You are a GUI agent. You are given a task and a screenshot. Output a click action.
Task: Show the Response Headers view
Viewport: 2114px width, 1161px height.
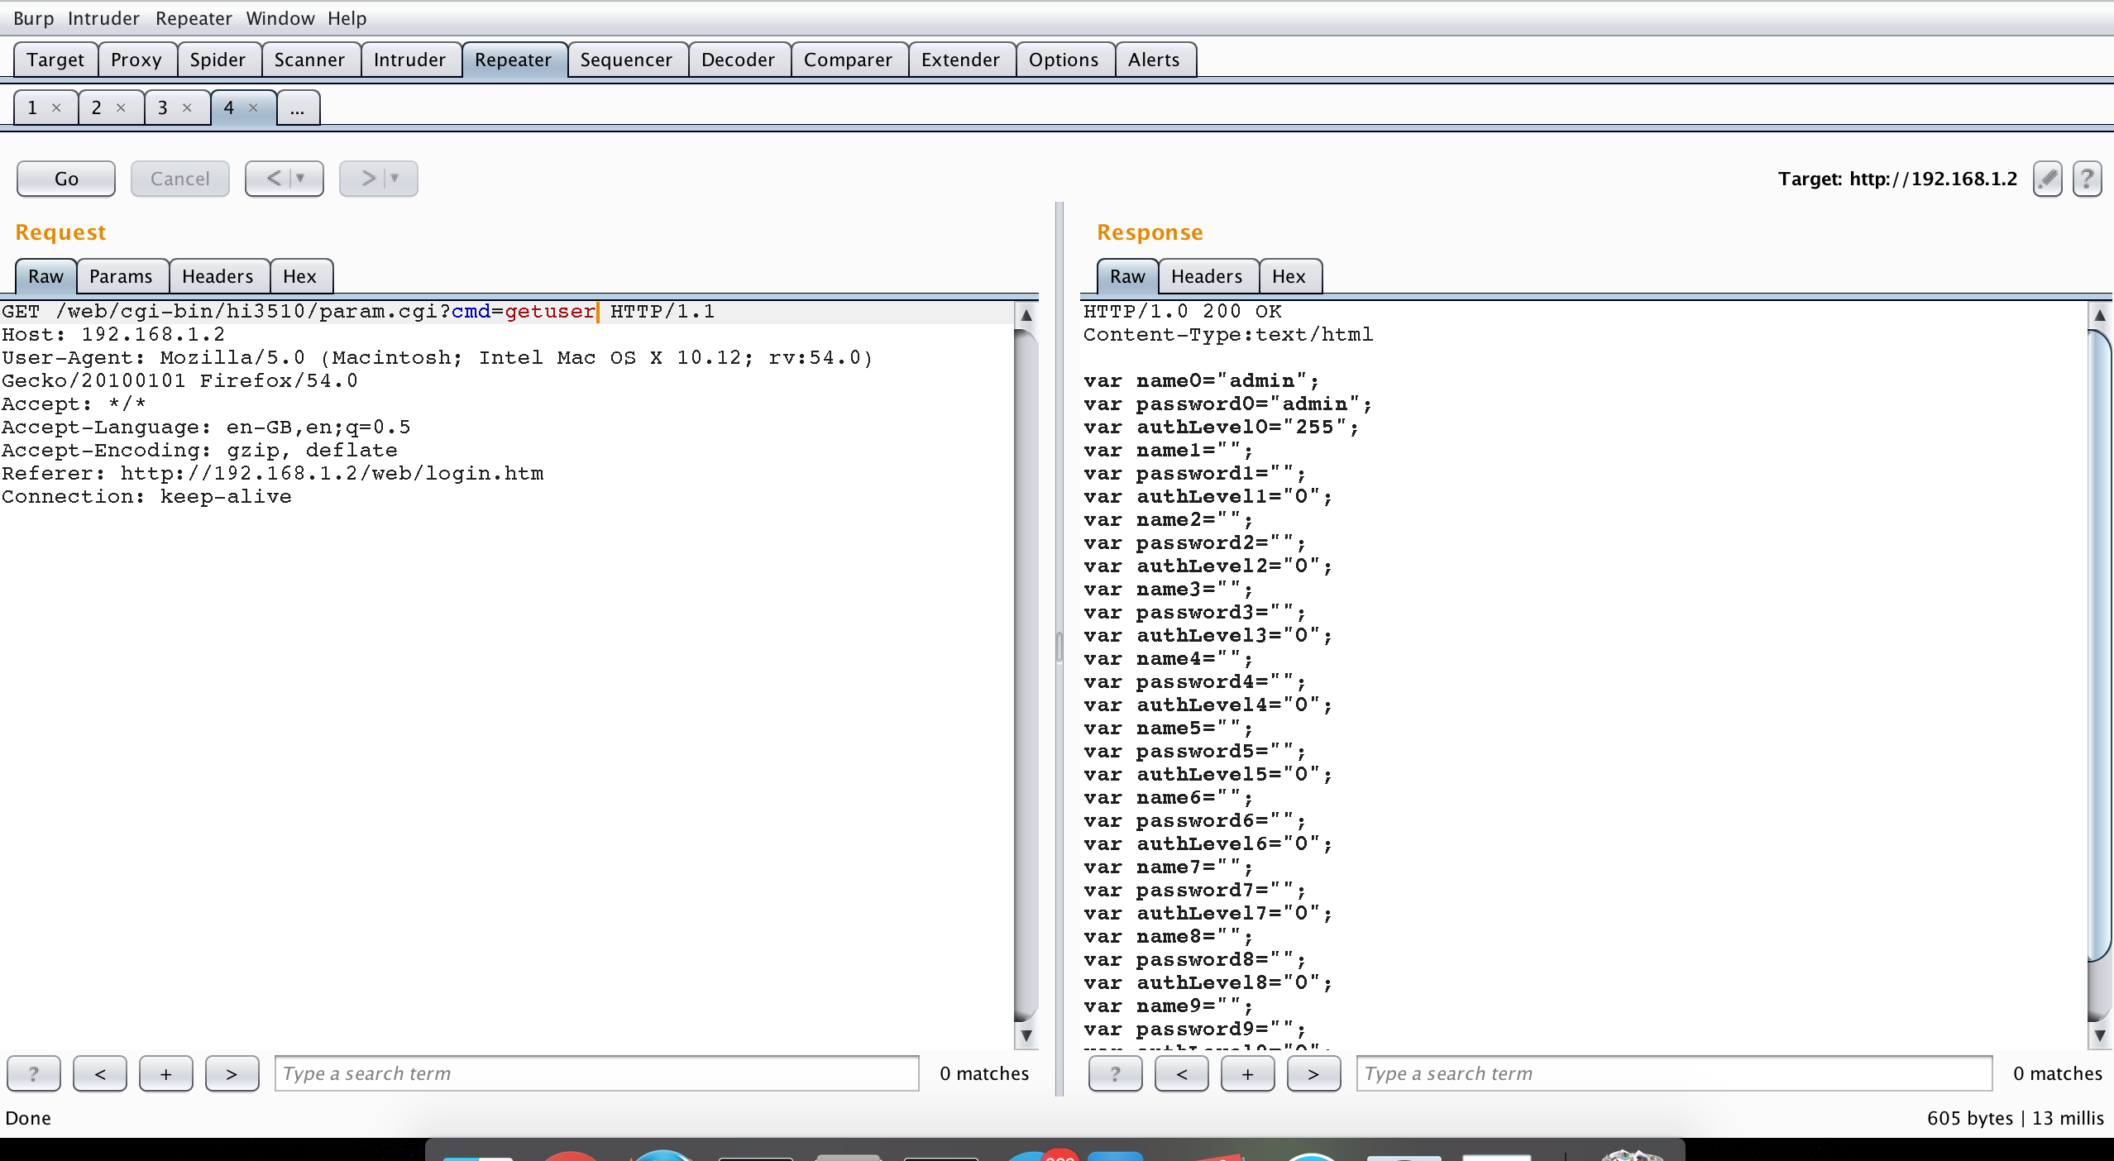[1208, 276]
